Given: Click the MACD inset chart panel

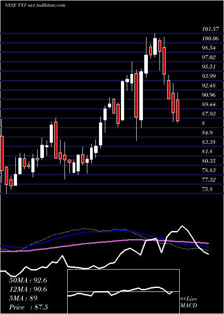Looking at the screenshot, I should click(123, 292).
